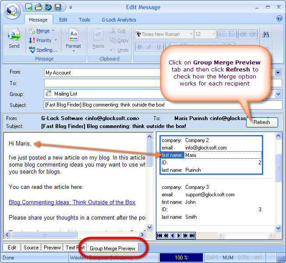Click message preview scroll down arrow
This screenshot has width=286, height=263.
149,227
